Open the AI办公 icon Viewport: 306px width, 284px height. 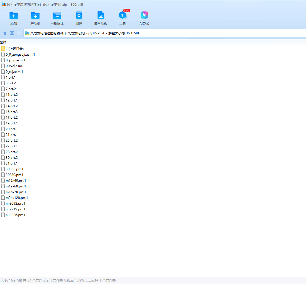click(144, 15)
